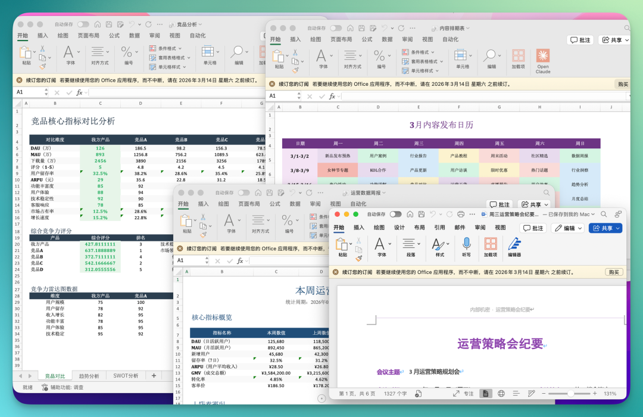Add a new sheet with the plus button
The height and width of the screenshot is (417, 643).
click(x=154, y=375)
